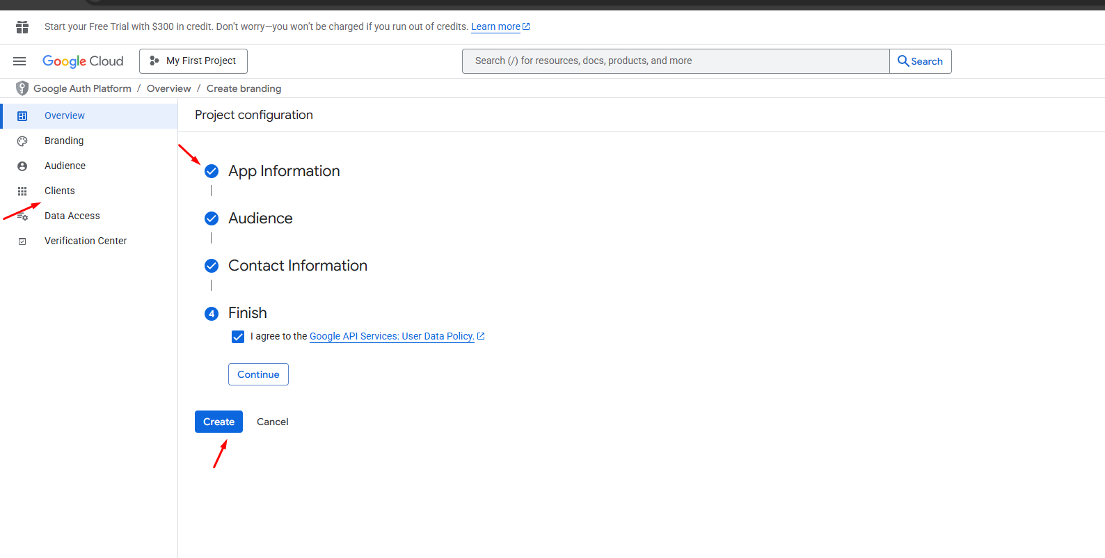1105x558 pixels.
Task: Open the My First Project selector
Action: tap(193, 61)
